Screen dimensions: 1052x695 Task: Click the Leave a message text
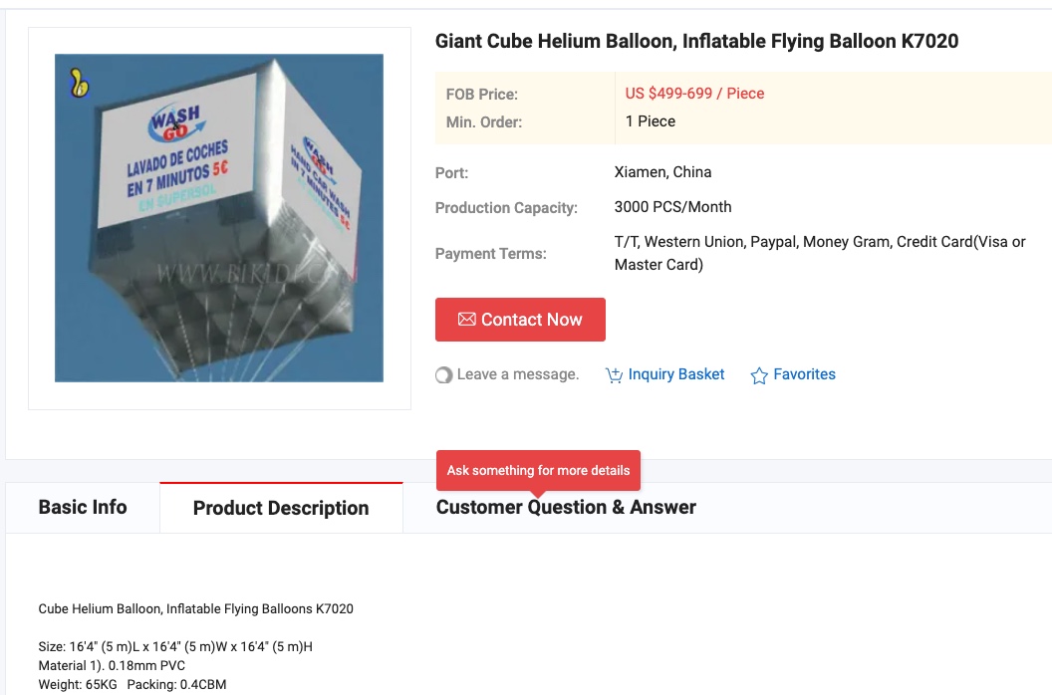[518, 374]
